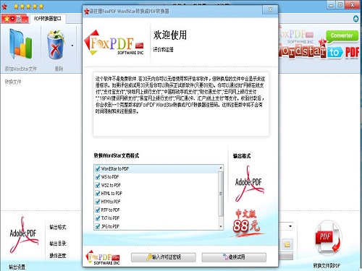This screenshot has height=271, width=362.
Task: Click the FoxPDF logo at dialog bottom
Action: coord(103,258)
